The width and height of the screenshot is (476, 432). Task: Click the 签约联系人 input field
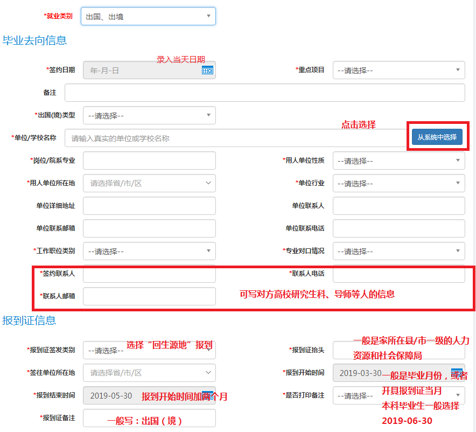(149, 274)
